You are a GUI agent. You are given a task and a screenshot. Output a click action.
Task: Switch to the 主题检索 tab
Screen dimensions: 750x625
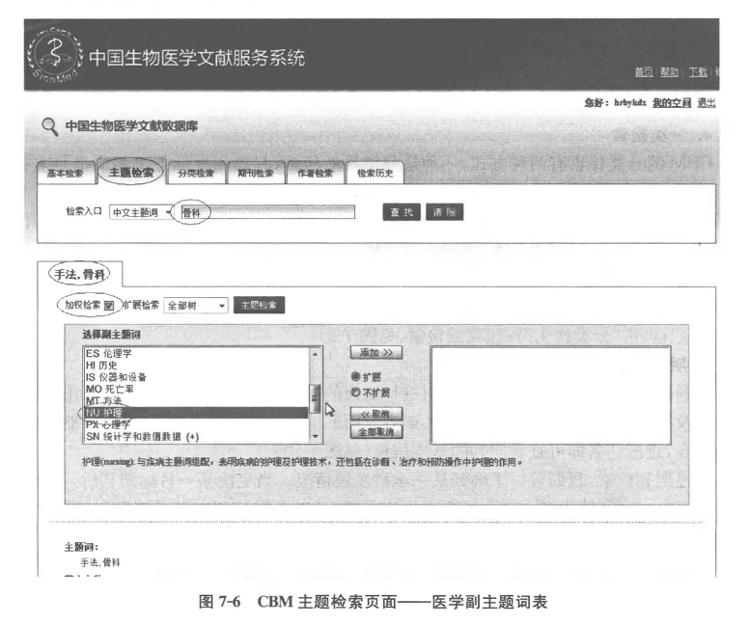(131, 172)
